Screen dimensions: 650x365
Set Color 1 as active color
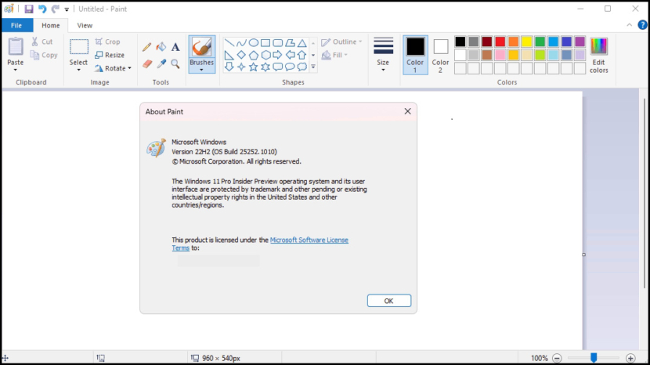pyautogui.click(x=415, y=55)
